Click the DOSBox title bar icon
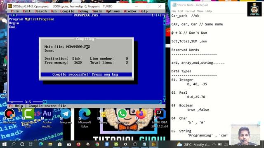This screenshot has height=148, width=264. [x=10, y=7]
